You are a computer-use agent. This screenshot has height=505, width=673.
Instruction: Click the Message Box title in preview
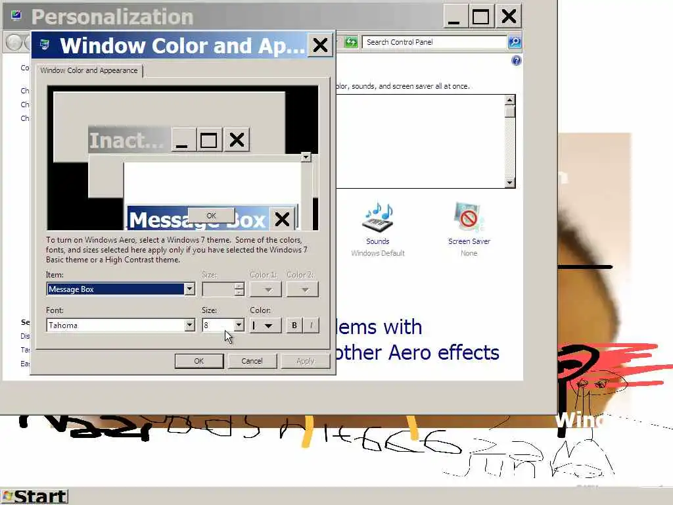tap(197, 220)
